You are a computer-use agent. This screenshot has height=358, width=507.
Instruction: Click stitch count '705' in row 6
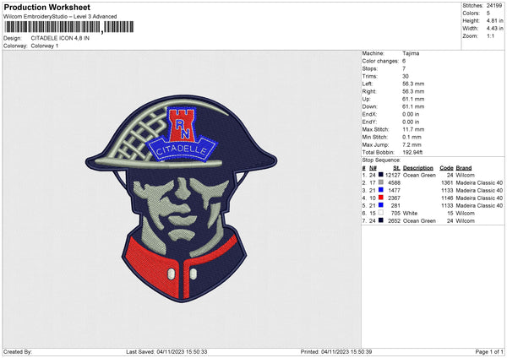tap(395, 214)
